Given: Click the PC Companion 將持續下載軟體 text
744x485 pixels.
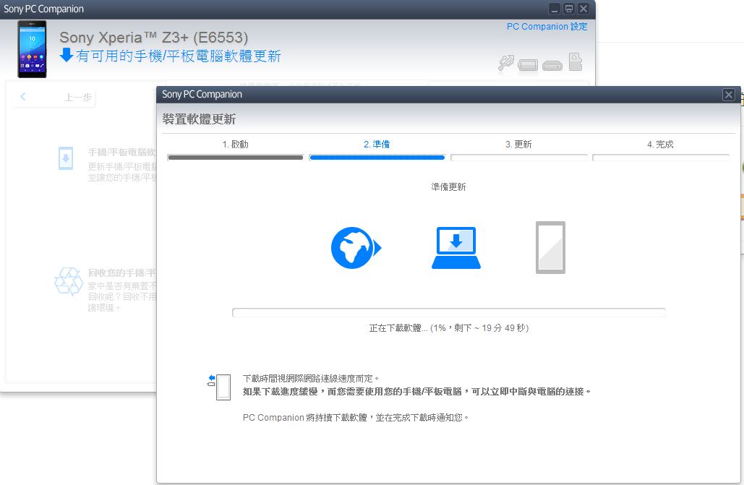Looking at the screenshot, I should (356, 418).
